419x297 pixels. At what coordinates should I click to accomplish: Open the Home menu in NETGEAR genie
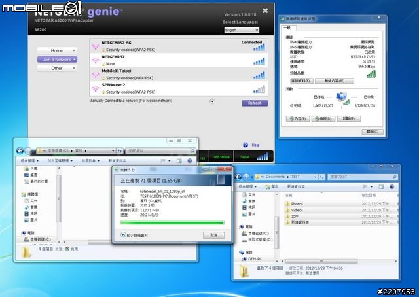click(x=57, y=50)
